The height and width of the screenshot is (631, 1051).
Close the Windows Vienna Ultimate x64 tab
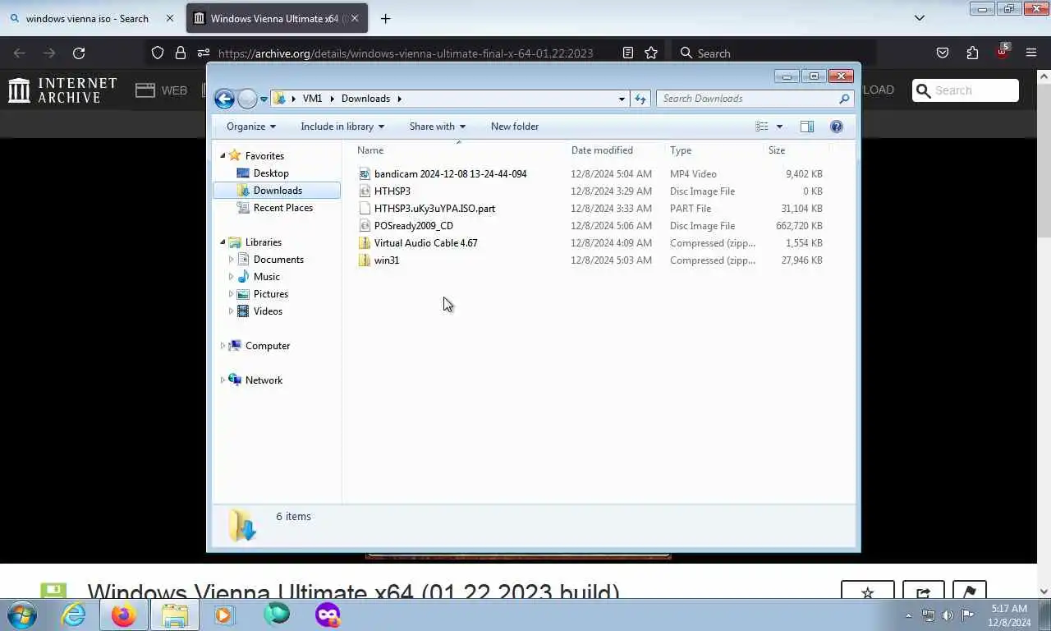354,18
